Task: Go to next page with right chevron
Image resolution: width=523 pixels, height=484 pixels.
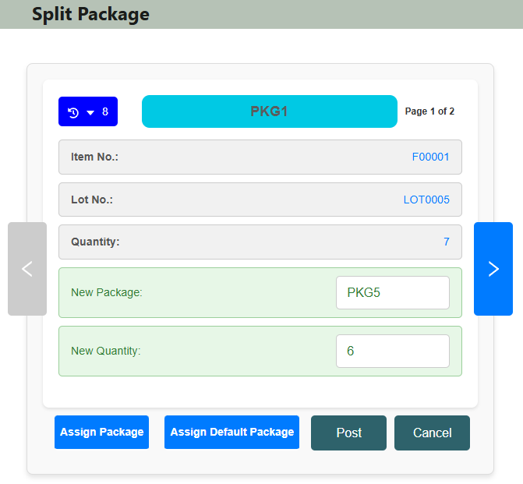Action: (x=493, y=269)
